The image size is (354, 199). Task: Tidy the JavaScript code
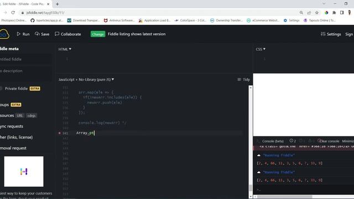click(x=243, y=80)
